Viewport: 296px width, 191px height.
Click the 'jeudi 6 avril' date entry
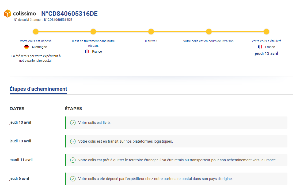tap(19, 178)
